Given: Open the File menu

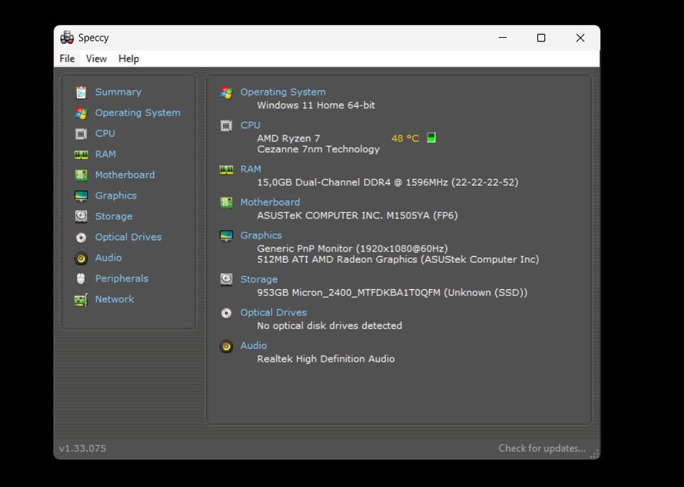Looking at the screenshot, I should [67, 58].
